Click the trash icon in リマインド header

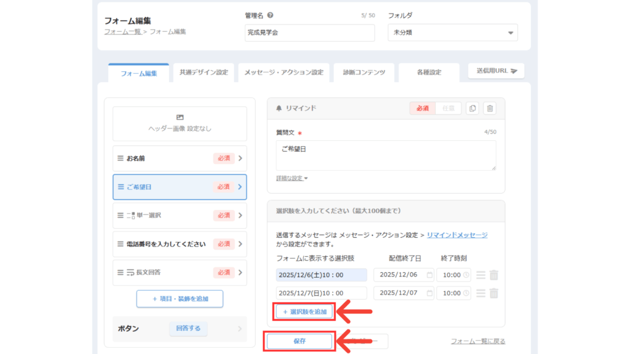coord(489,108)
